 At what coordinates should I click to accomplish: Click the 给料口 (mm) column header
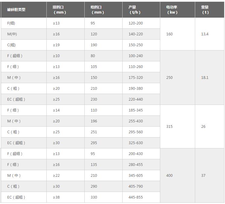(97, 10)
